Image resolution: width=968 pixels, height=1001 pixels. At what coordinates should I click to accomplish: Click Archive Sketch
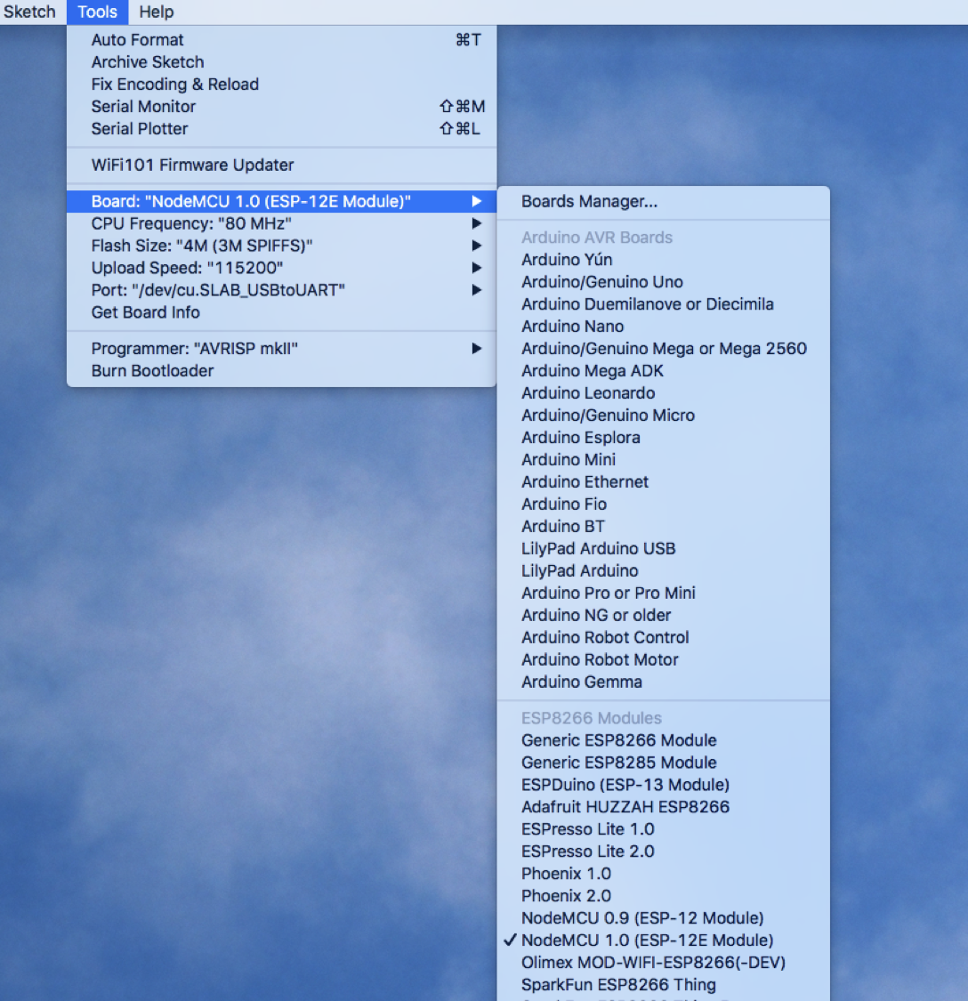coord(147,62)
